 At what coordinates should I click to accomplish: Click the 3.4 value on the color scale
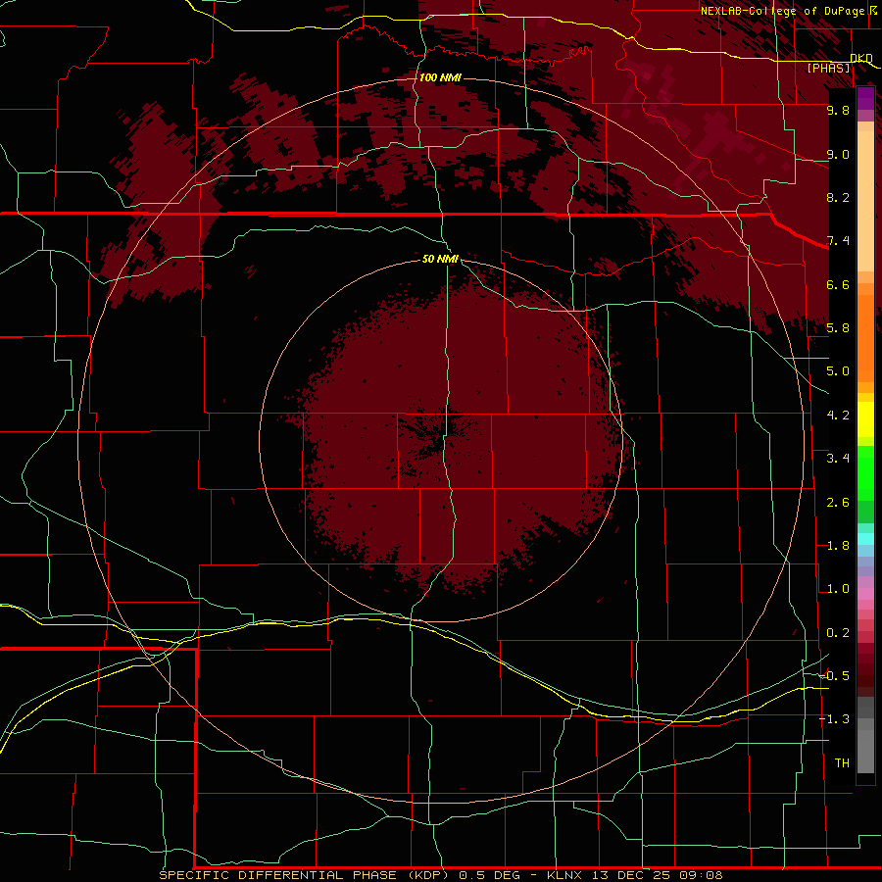(838, 459)
